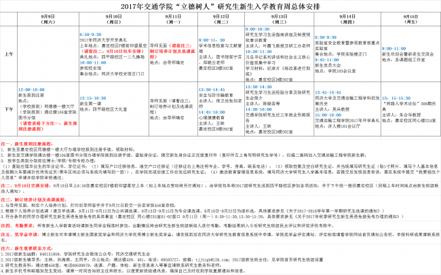The image size is (441, 275).
Task: Click '集合地点：同济大学校史馆正门口'
Action: pos(112,74)
